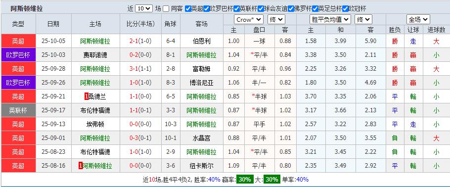The image size is (450, 187).
Task: Click away odds 5.90 for 伯恩利 match
Action: click(x=370, y=41)
